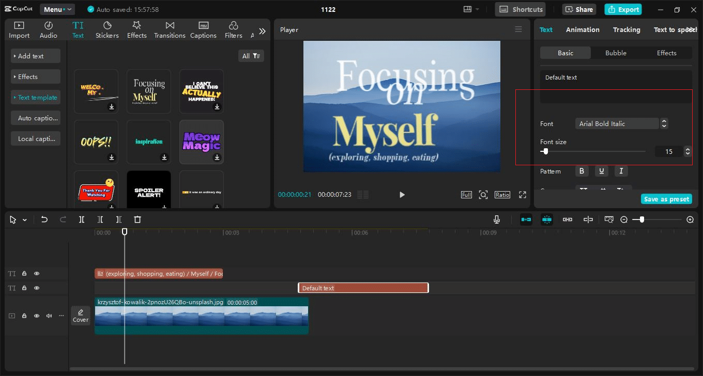Open the Font dropdown showing Arial Bold Italic

[618, 123]
